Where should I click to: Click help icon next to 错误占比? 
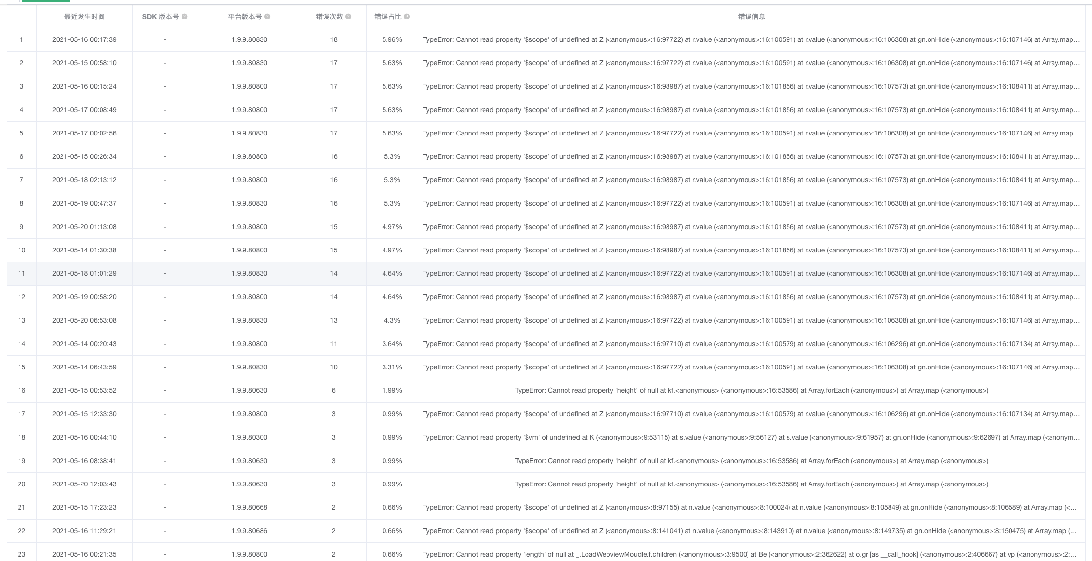(407, 17)
